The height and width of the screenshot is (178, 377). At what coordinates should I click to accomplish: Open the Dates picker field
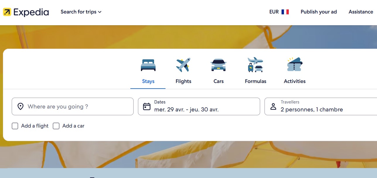(x=199, y=106)
